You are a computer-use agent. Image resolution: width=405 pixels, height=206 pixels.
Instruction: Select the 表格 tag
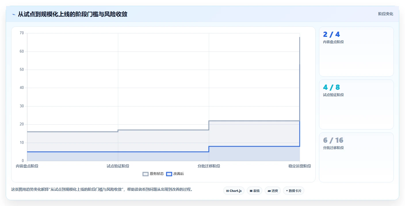click(255, 191)
